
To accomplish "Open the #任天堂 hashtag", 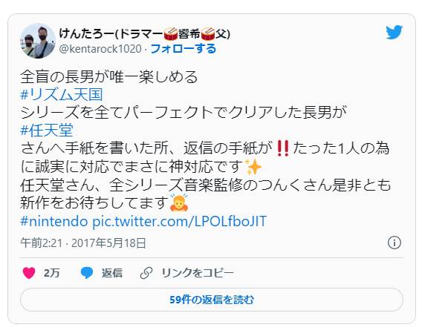I will 47,131.
